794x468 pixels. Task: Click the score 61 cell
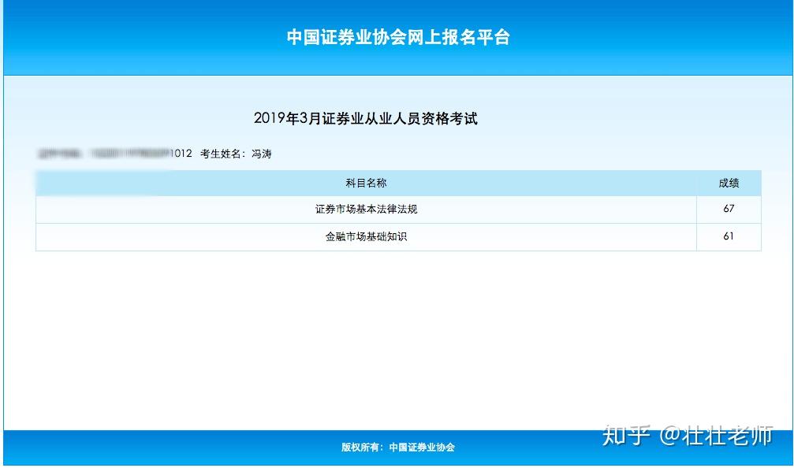tap(729, 236)
